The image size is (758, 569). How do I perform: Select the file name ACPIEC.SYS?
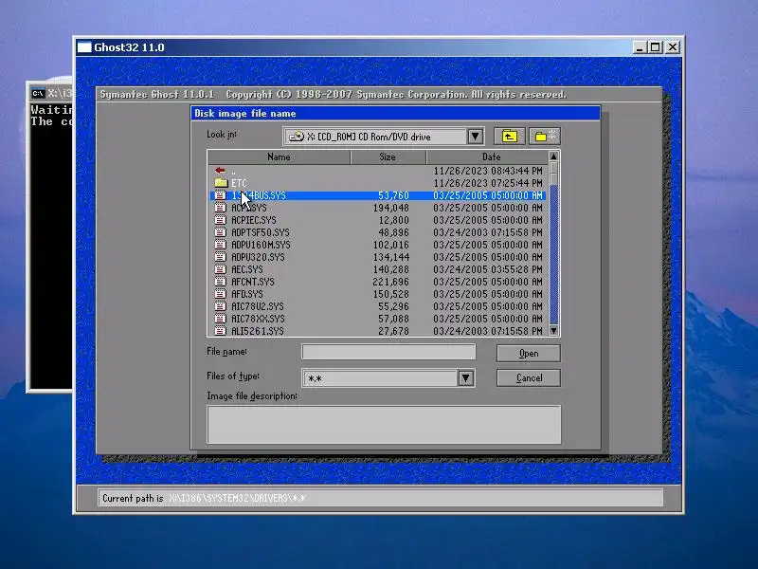click(254, 220)
